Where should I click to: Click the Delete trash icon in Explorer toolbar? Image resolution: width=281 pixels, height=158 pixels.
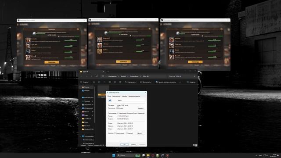point(120,82)
